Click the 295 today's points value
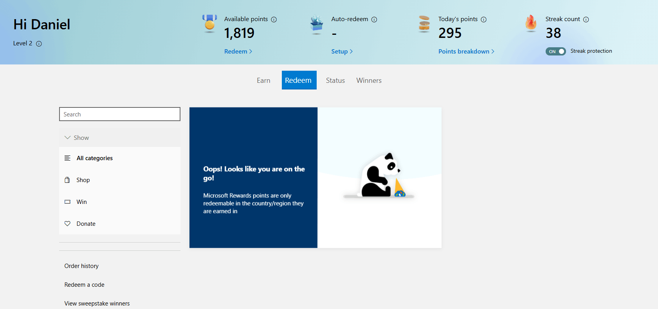Image resolution: width=658 pixels, height=309 pixels. tap(450, 33)
